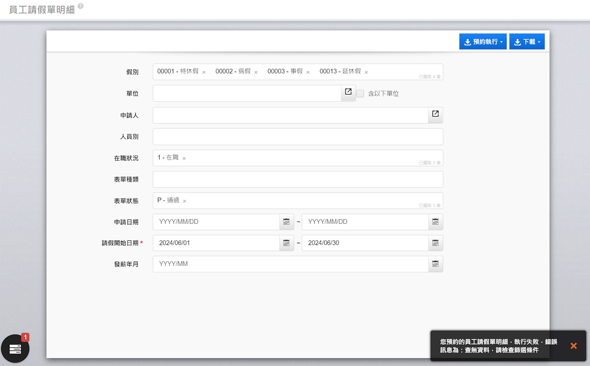
Task: Open the floating menu button with notification badge
Action: [15, 349]
